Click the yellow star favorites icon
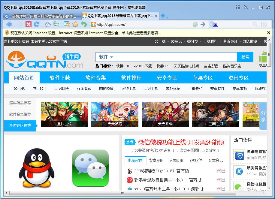The image size is (275, 199). [75, 24]
